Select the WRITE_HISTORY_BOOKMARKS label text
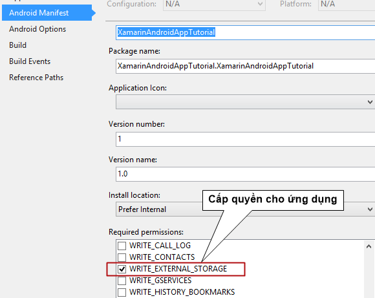 coord(182,292)
